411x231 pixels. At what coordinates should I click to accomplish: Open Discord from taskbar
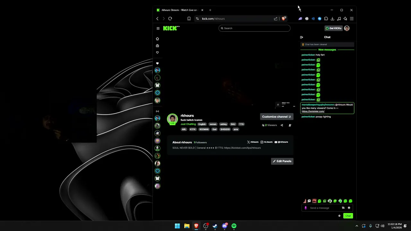tap(224, 226)
